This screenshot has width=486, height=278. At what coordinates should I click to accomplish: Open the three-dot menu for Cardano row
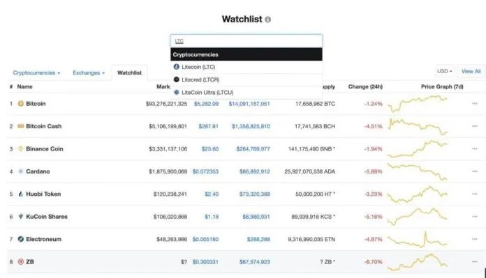click(x=475, y=171)
